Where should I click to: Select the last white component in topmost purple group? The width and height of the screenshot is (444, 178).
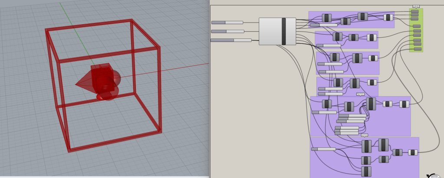tap(388, 17)
